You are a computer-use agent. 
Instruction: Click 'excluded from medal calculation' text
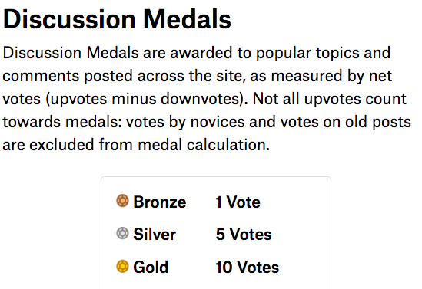click(x=149, y=145)
